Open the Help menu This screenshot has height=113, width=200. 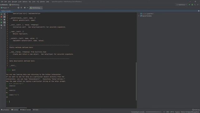[47, 2]
